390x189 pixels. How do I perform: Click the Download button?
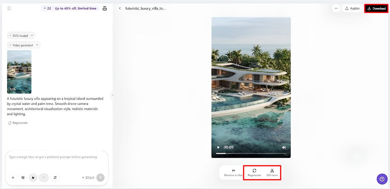[376, 8]
